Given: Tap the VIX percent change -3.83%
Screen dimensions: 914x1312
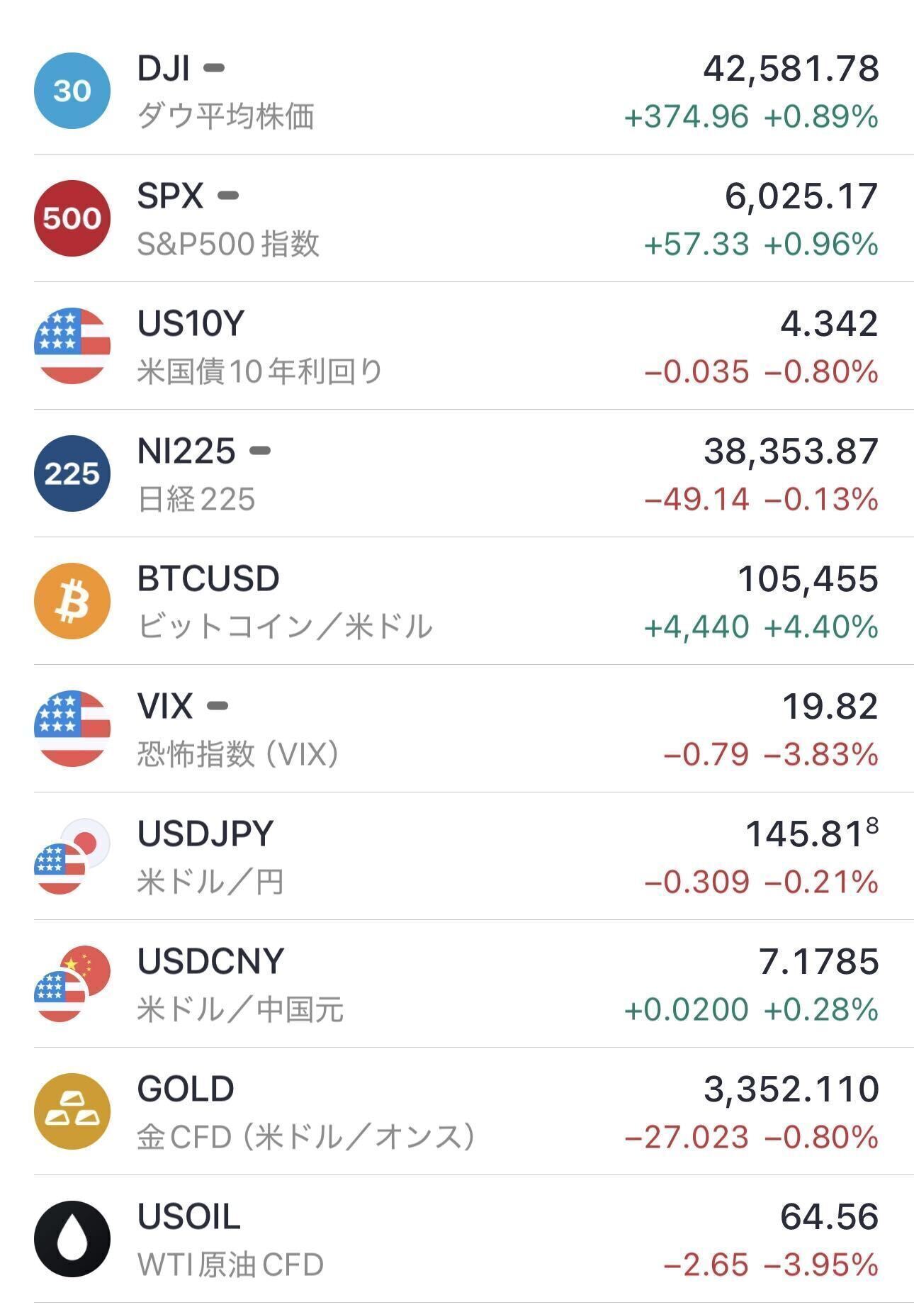Looking at the screenshot, I should point(822,755).
